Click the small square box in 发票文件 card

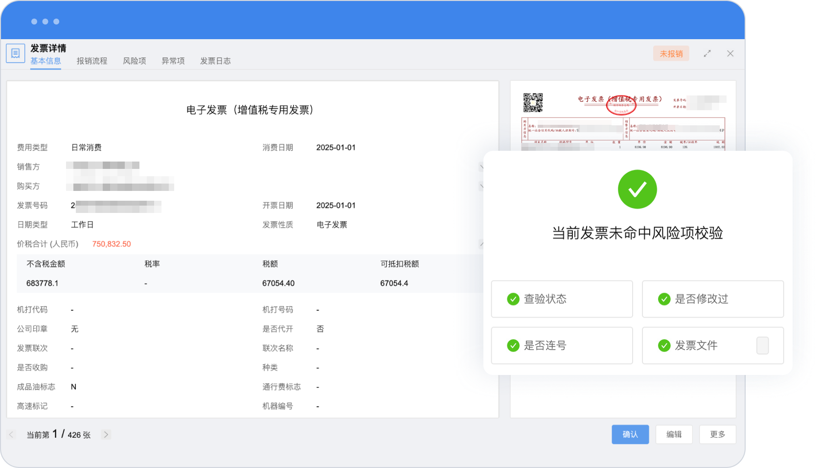(x=762, y=346)
